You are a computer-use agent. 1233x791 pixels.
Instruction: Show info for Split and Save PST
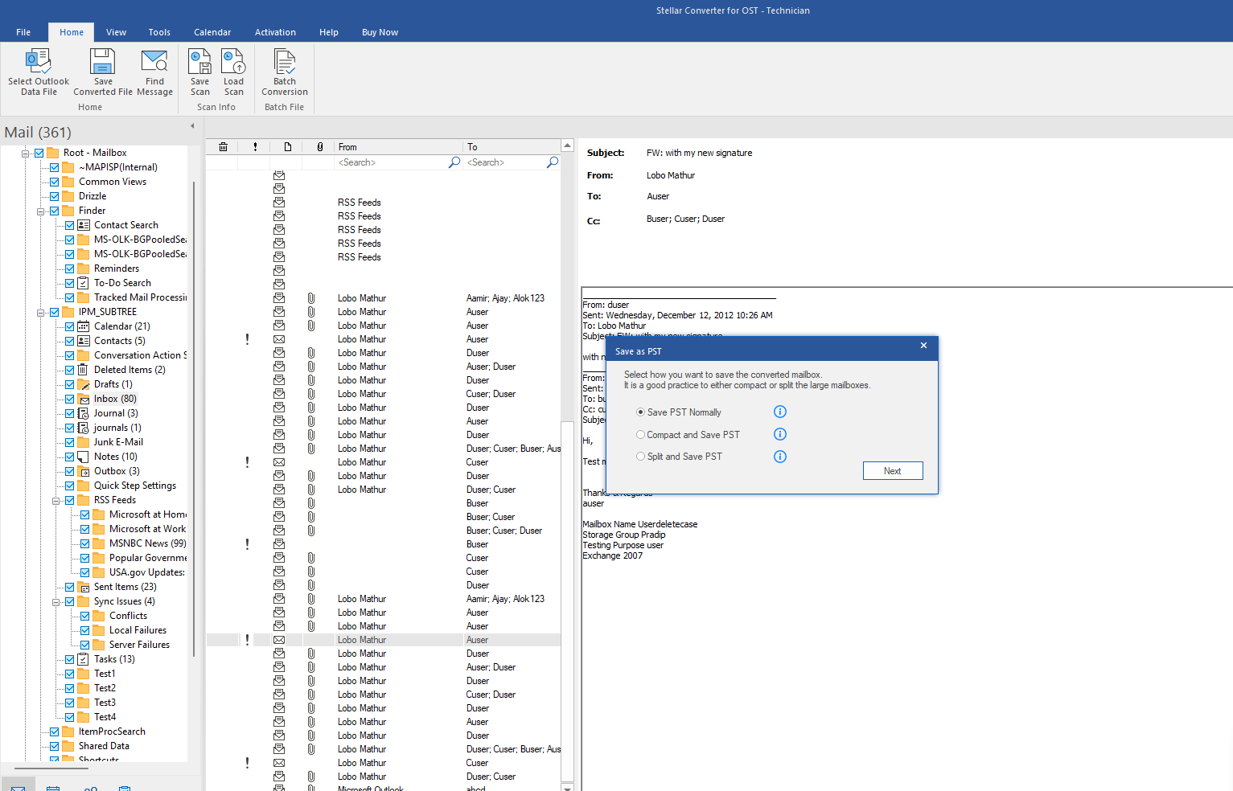(x=780, y=457)
